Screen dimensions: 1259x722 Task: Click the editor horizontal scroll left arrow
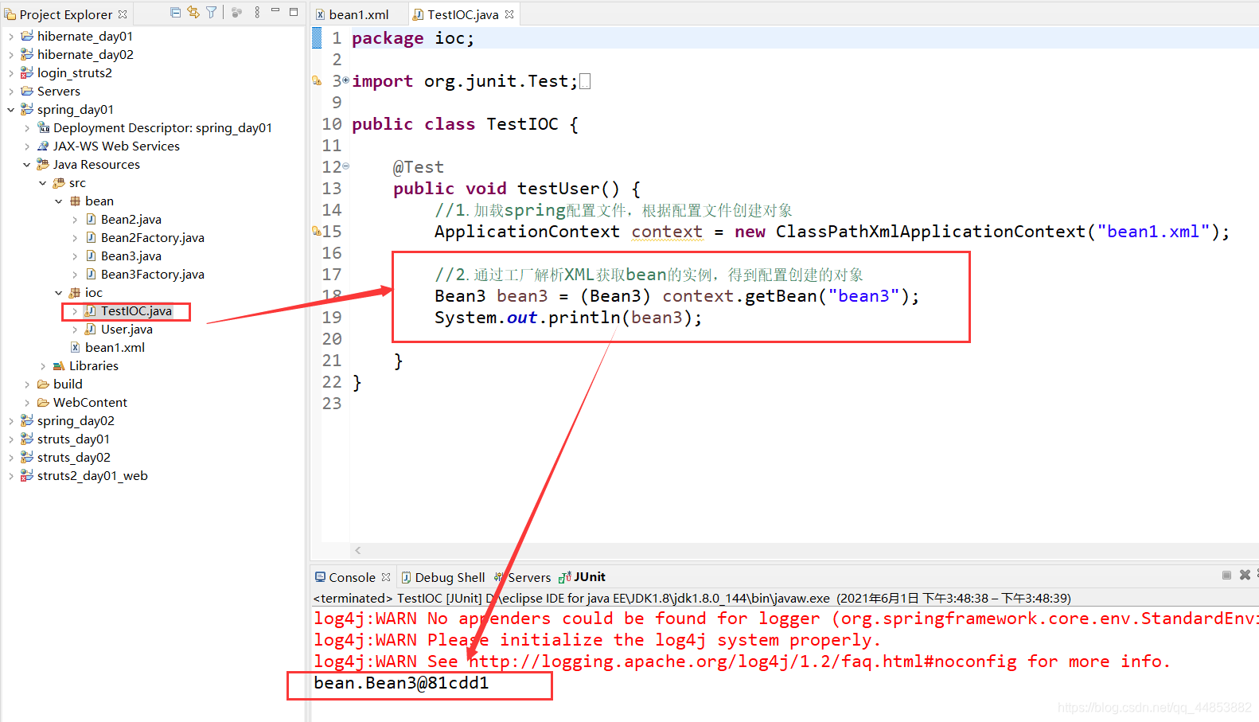358,550
